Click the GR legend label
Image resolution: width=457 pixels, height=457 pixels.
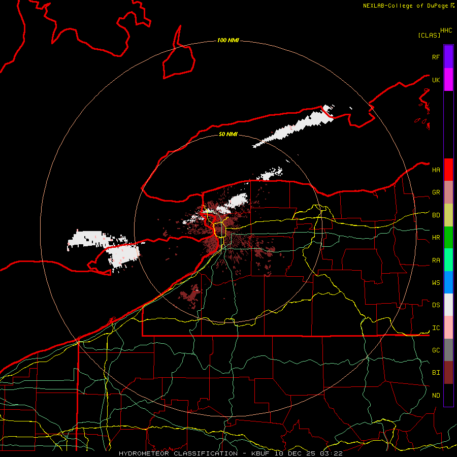click(x=436, y=192)
